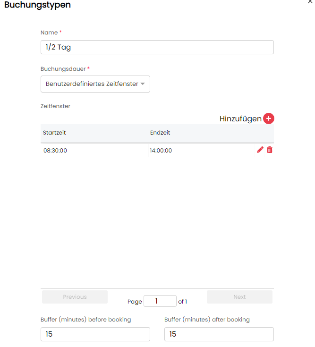Close the Buchungstypen dialog
Viewport: 315px width, 347px height.
(310, 2)
